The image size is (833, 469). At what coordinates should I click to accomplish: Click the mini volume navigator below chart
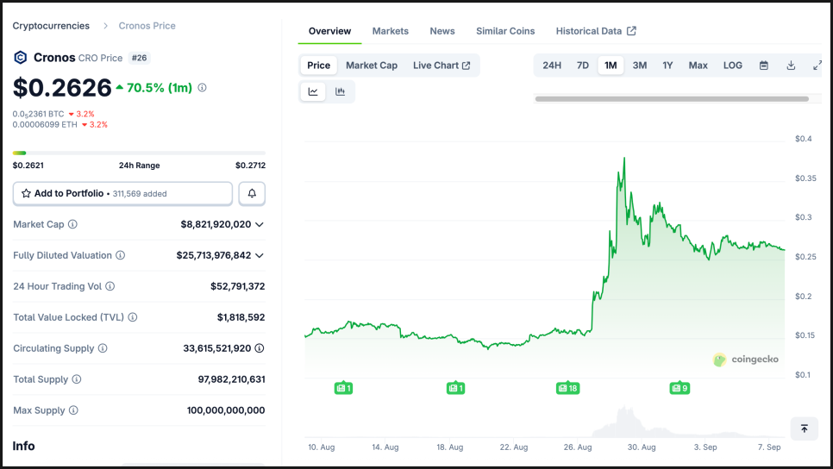point(544,422)
